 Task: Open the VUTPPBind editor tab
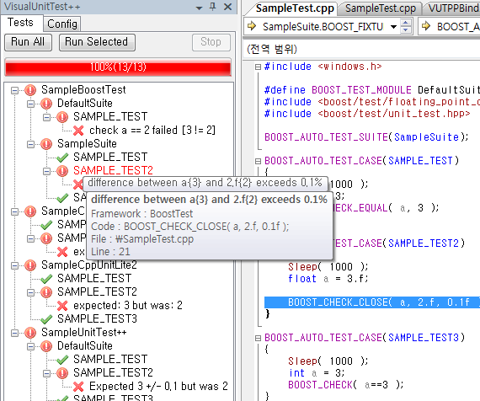[x=452, y=8]
